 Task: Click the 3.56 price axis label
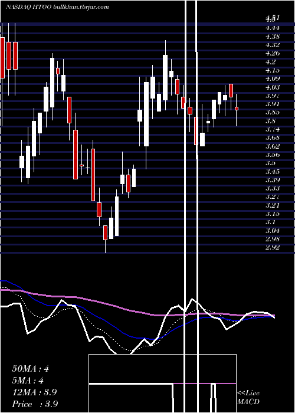[273, 155]
